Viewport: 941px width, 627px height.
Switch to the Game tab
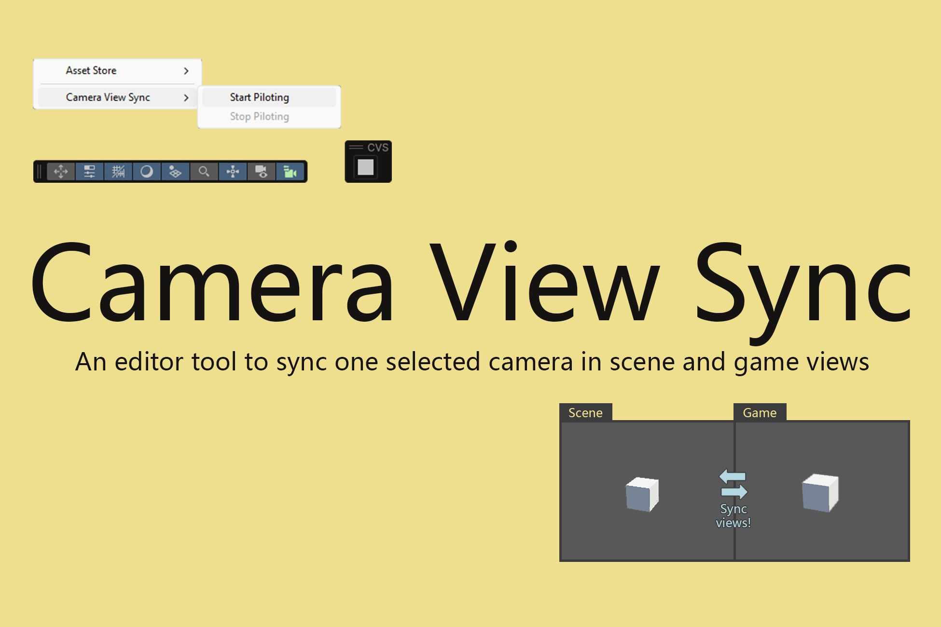[x=760, y=412]
